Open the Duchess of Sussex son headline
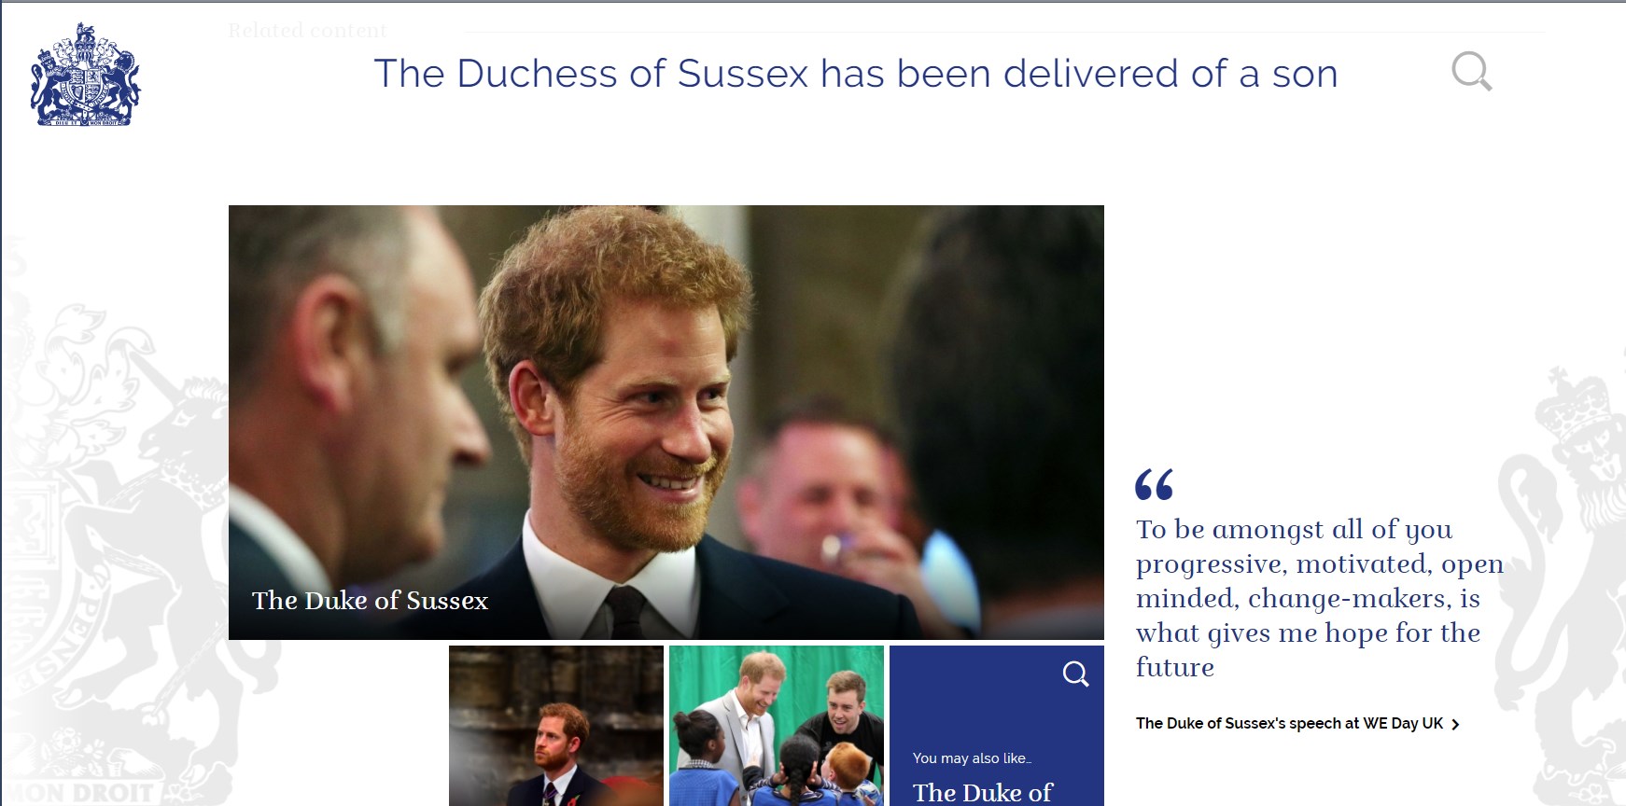 click(856, 74)
